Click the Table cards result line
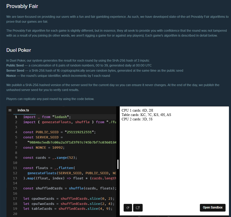 click(146, 115)
